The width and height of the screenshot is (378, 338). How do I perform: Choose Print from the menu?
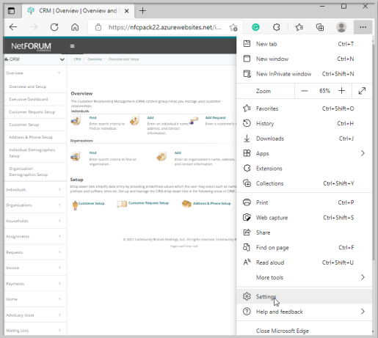[304, 202]
